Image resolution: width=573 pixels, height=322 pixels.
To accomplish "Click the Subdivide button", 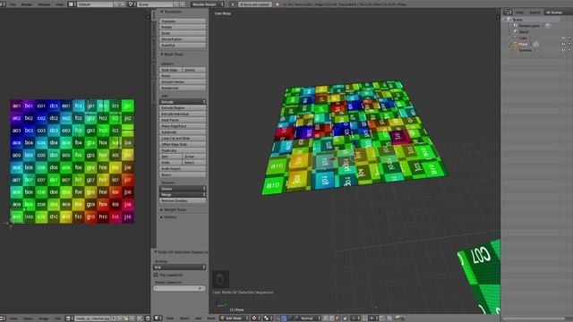I will (x=183, y=132).
